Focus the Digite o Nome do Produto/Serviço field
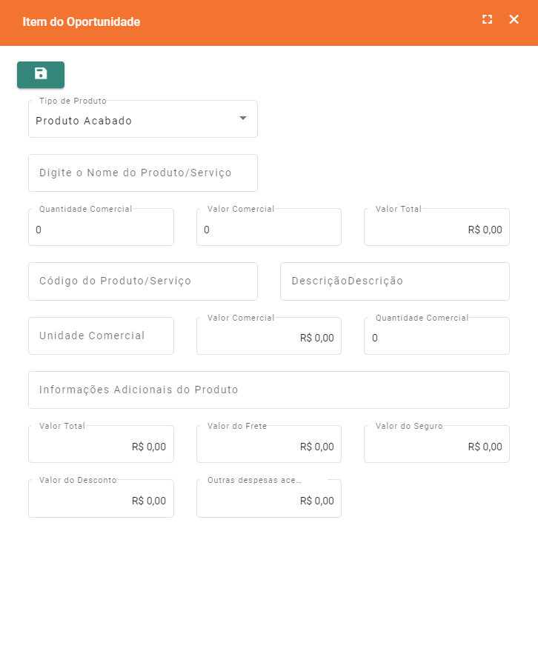The image size is (538, 671). point(142,173)
